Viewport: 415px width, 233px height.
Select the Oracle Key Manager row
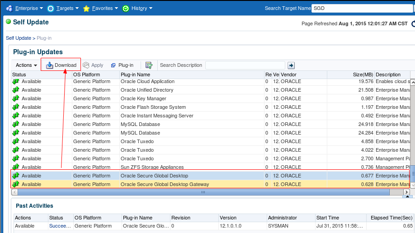(211, 98)
